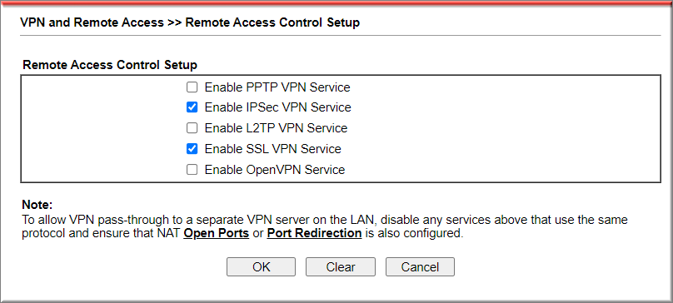The height and width of the screenshot is (303, 673).
Task: Open the Open Ports link
Action: 217,233
